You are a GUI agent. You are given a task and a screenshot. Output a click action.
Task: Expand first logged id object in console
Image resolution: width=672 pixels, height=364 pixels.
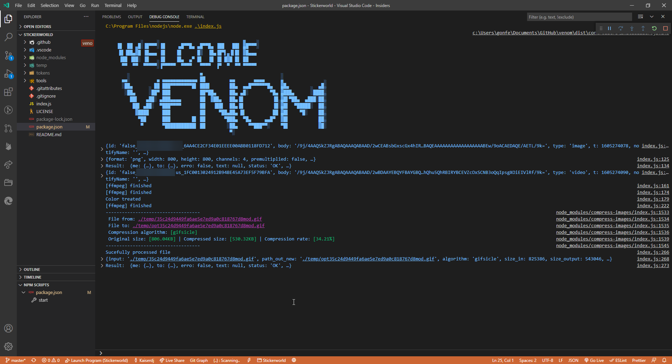[x=102, y=149]
